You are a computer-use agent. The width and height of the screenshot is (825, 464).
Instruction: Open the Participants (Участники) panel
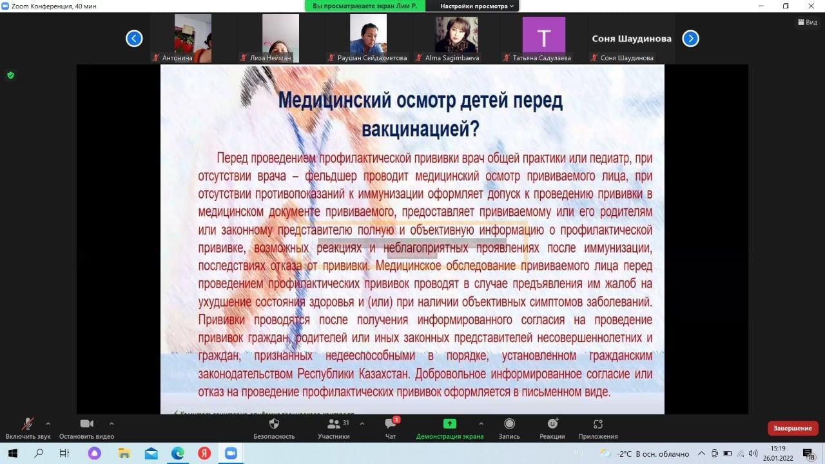point(334,424)
